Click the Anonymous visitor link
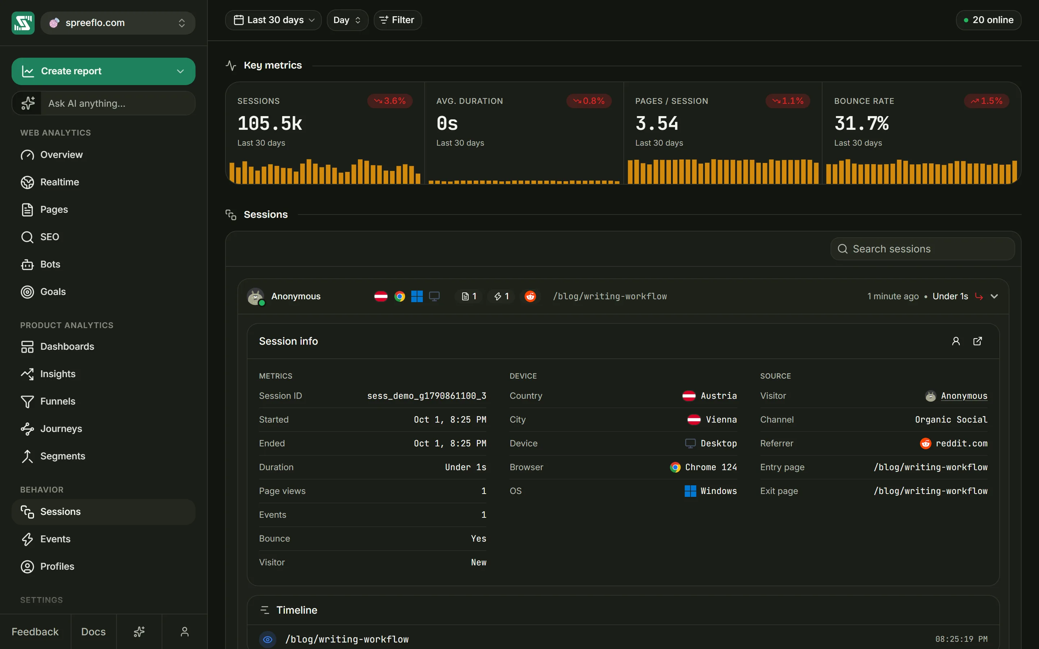1039x649 pixels. coord(964,396)
